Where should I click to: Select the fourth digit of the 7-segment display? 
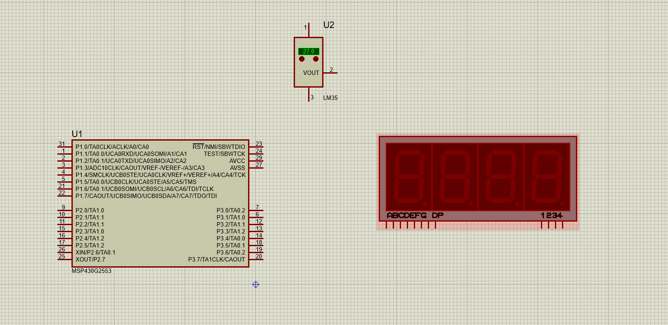coord(547,177)
